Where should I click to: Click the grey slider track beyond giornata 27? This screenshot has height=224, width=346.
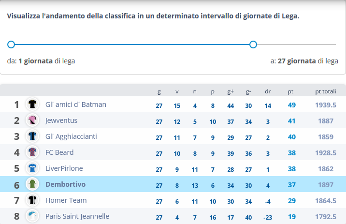click(296, 45)
